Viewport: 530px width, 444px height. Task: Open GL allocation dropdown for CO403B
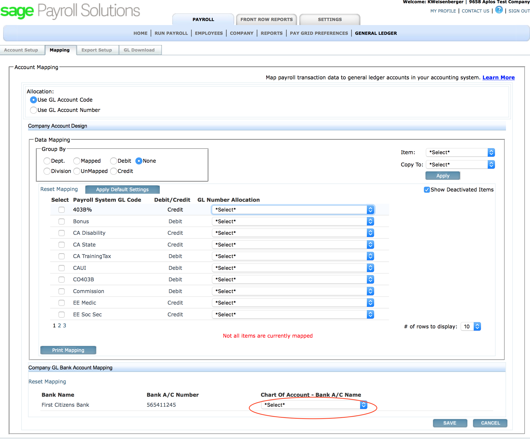pyautogui.click(x=293, y=280)
